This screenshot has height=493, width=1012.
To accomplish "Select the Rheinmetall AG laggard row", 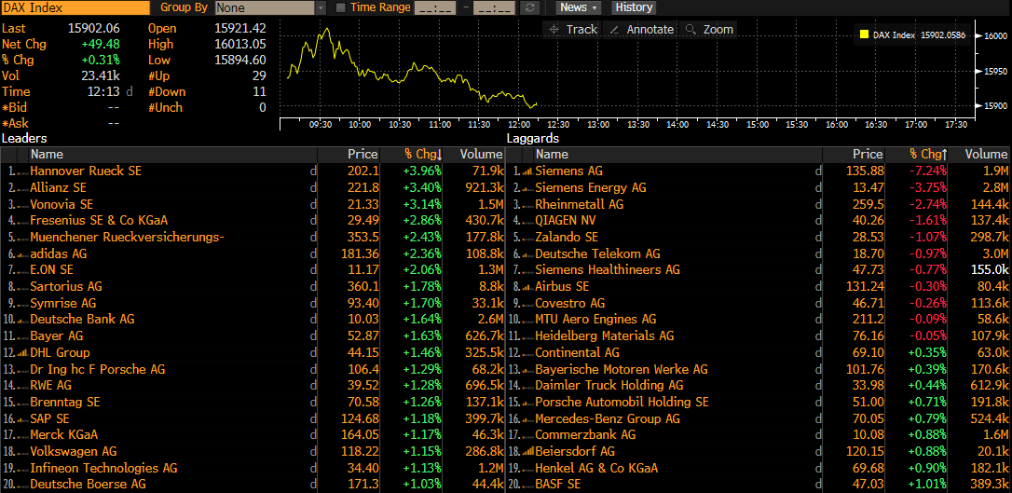I will click(759, 204).
